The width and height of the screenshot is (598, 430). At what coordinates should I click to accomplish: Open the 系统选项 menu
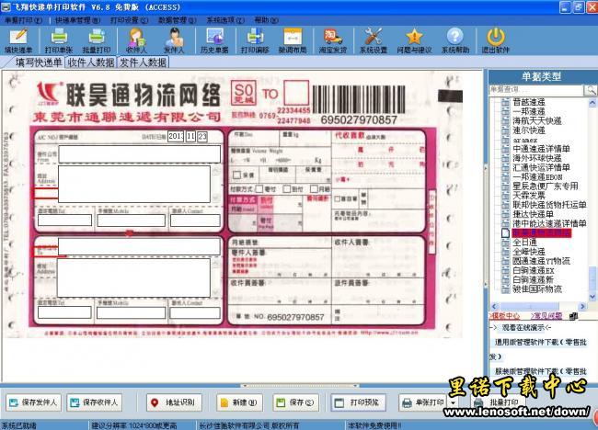pyautogui.click(x=225, y=20)
